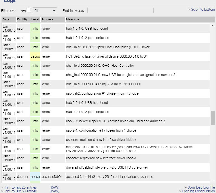Select the blue notice level cell for apcupsd
The width and height of the screenshot is (216, 193).
[35, 177]
